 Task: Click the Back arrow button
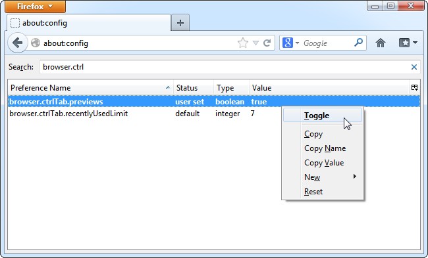(x=18, y=43)
